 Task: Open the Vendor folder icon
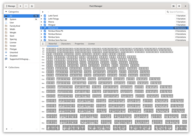pos(6,46)
